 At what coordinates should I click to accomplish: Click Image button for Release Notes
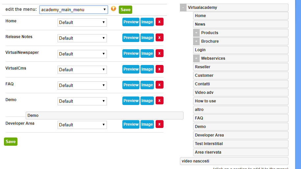tap(147, 38)
